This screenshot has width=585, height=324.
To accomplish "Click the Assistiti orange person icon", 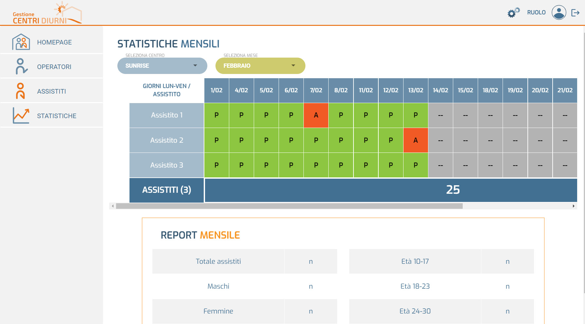I will 20,91.
